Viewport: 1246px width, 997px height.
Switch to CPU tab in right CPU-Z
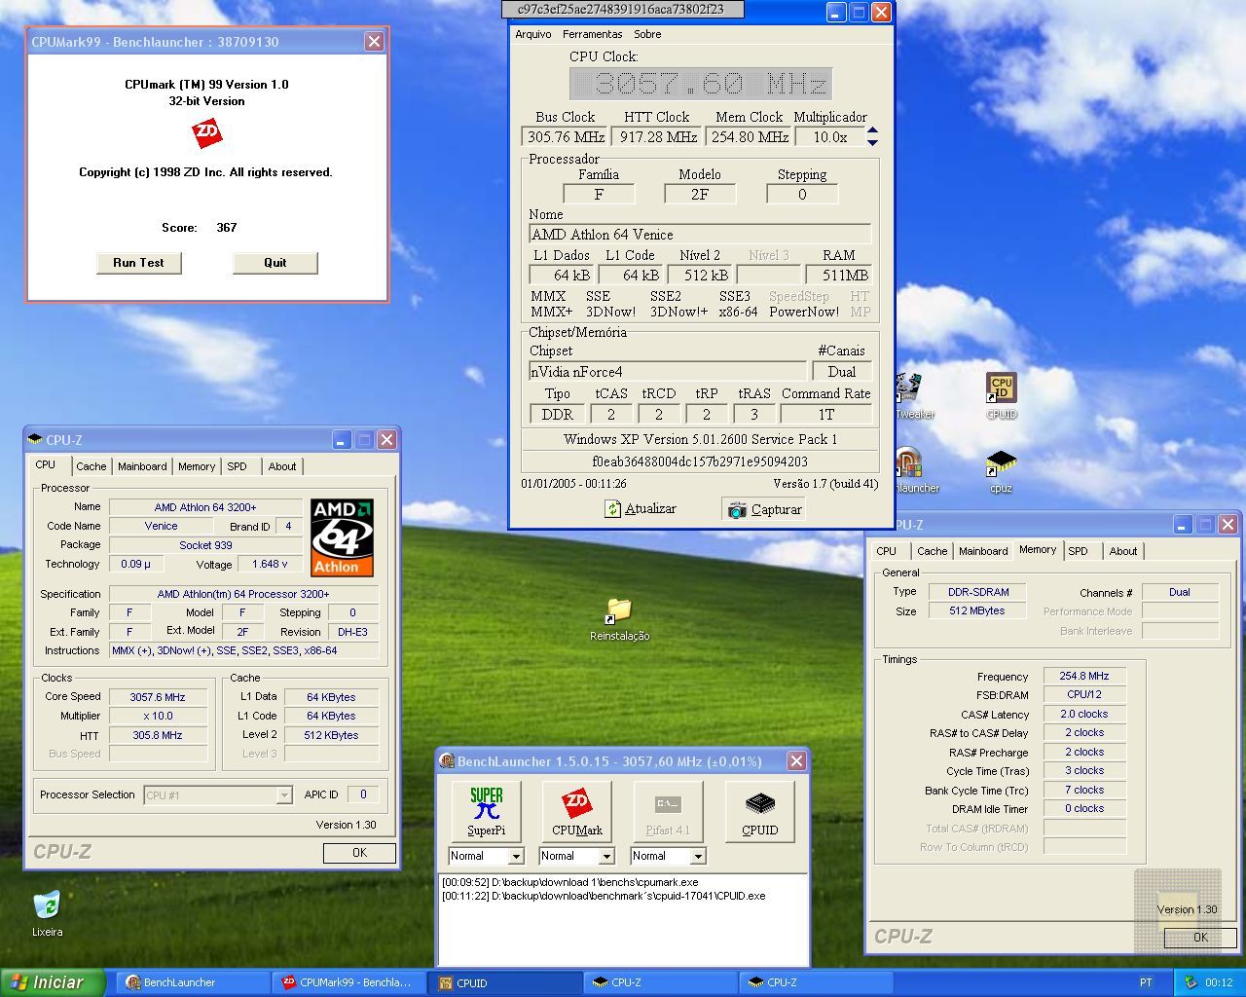click(x=886, y=551)
